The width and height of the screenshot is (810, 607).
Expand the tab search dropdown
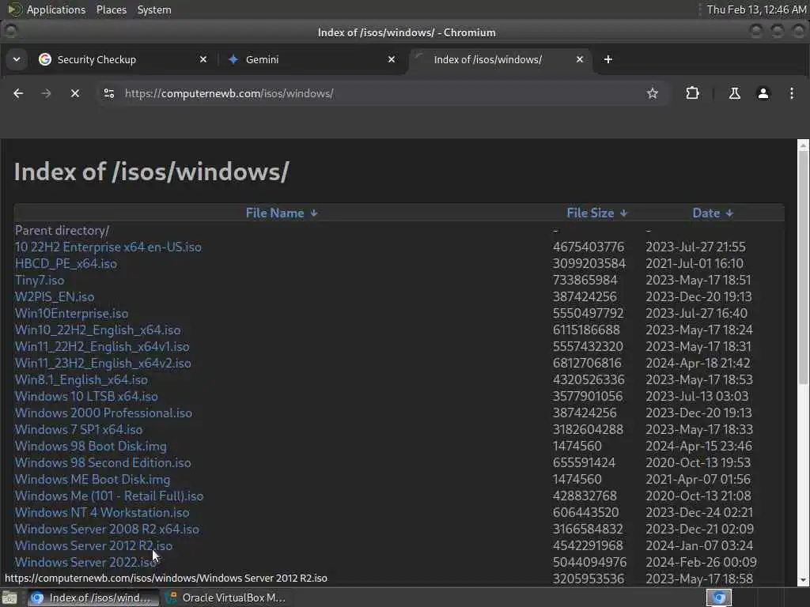click(17, 59)
